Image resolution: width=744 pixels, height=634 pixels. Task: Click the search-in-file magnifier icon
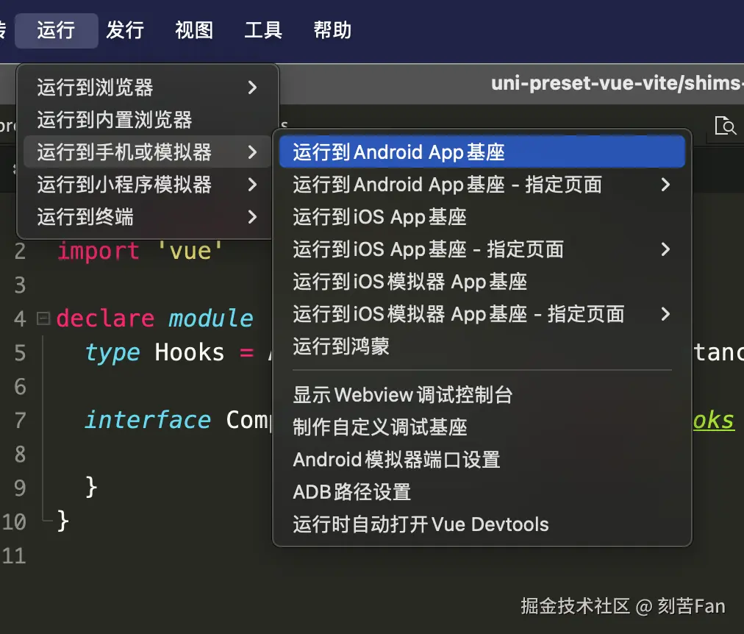pyautogui.click(x=725, y=126)
